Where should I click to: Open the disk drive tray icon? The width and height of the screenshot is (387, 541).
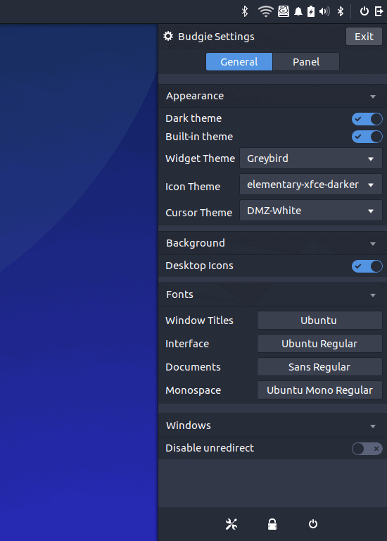284,11
